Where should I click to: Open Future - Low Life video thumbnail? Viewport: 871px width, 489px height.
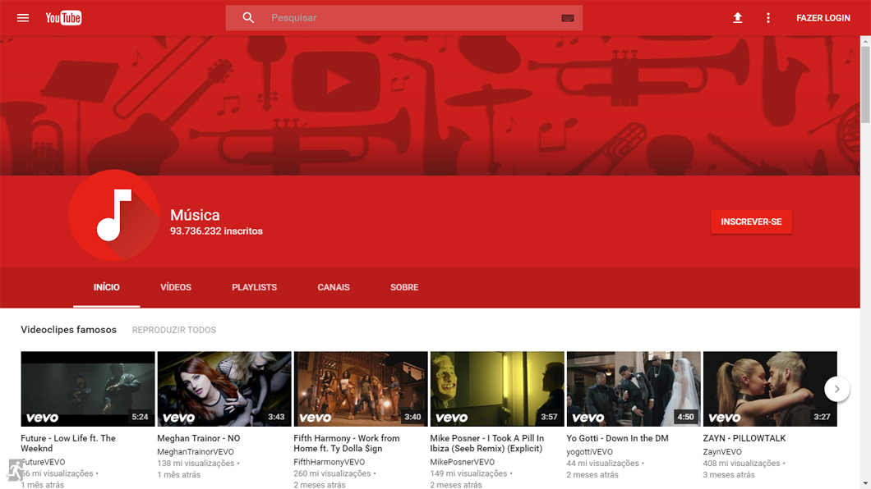click(88, 389)
